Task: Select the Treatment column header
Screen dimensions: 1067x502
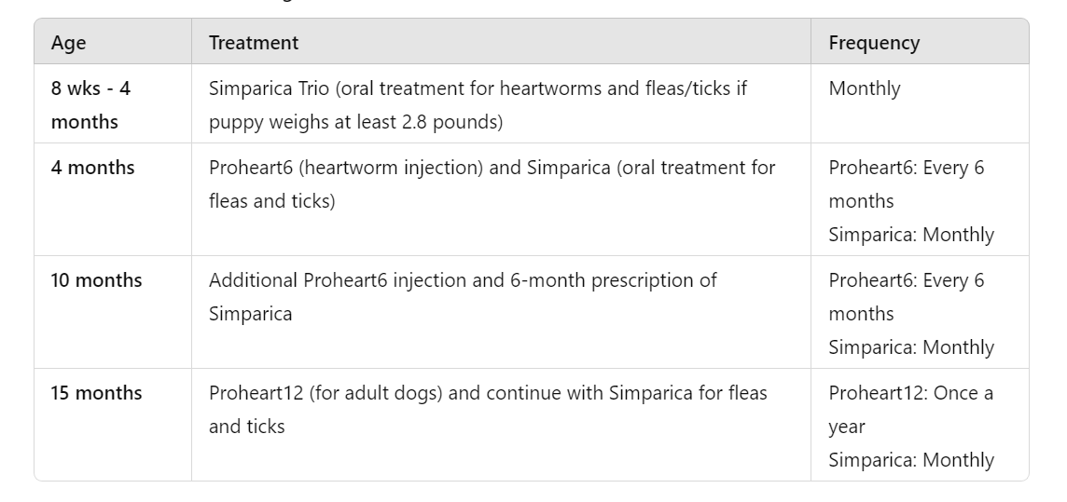Action: [x=254, y=43]
